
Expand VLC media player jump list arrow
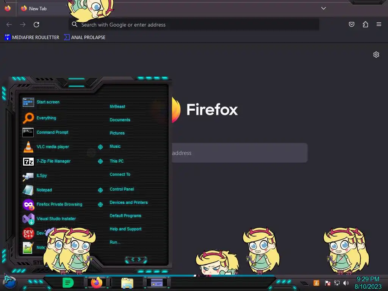pyautogui.click(x=100, y=147)
